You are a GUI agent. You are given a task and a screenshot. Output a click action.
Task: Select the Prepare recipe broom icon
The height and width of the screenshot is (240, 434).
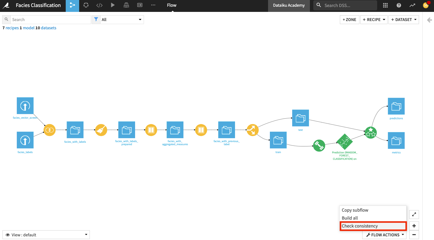pyautogui.click(x=101, y=130)
